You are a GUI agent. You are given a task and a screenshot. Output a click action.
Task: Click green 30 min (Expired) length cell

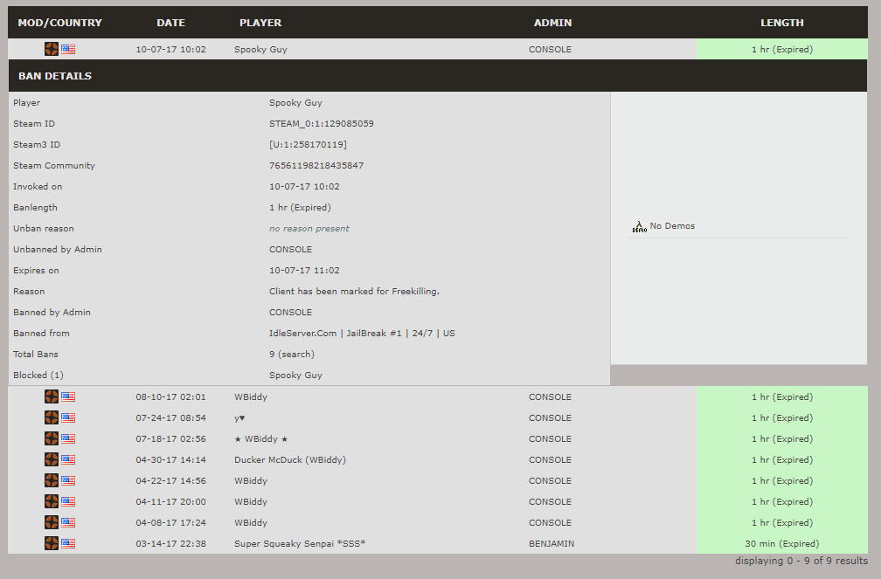781,543
